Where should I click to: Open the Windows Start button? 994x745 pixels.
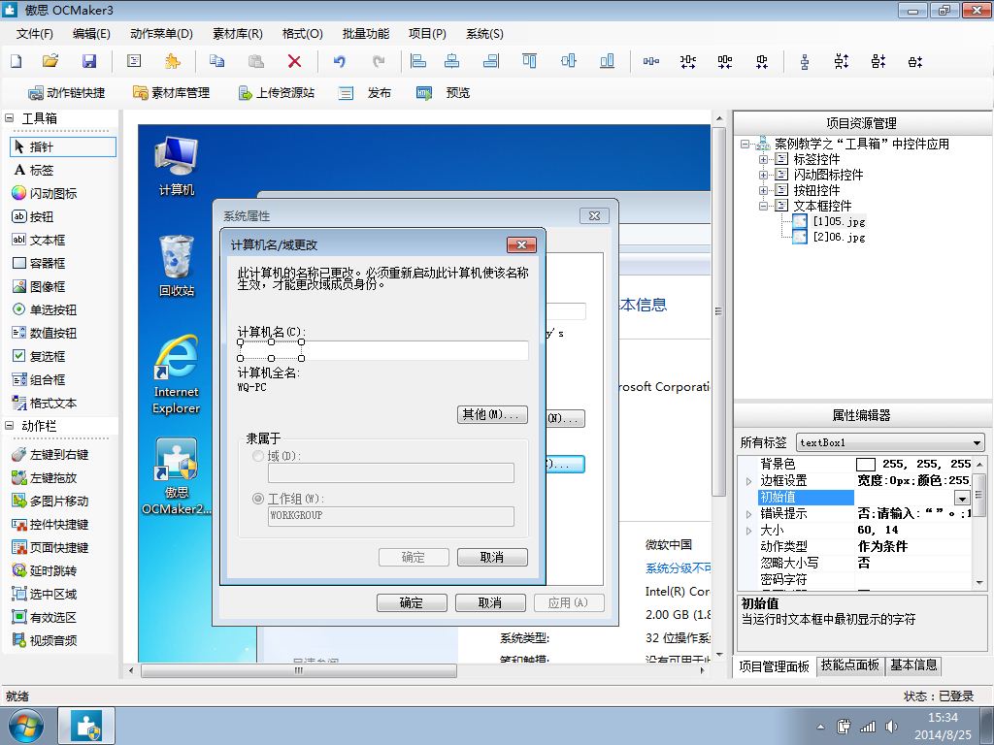[x=26, y=727]
